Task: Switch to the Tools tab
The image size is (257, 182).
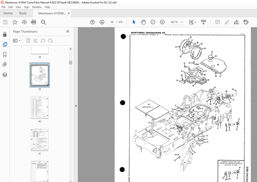Action: (x=23, y=13)
